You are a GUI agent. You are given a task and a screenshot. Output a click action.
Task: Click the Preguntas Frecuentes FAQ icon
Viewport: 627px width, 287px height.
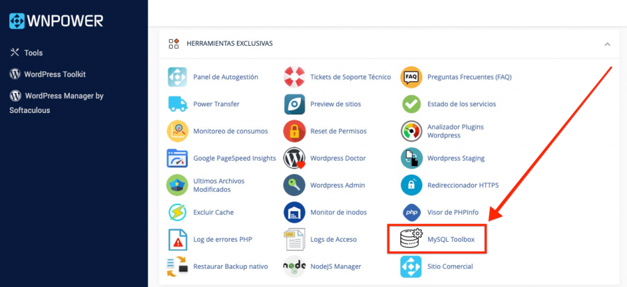tap(411, 77)
